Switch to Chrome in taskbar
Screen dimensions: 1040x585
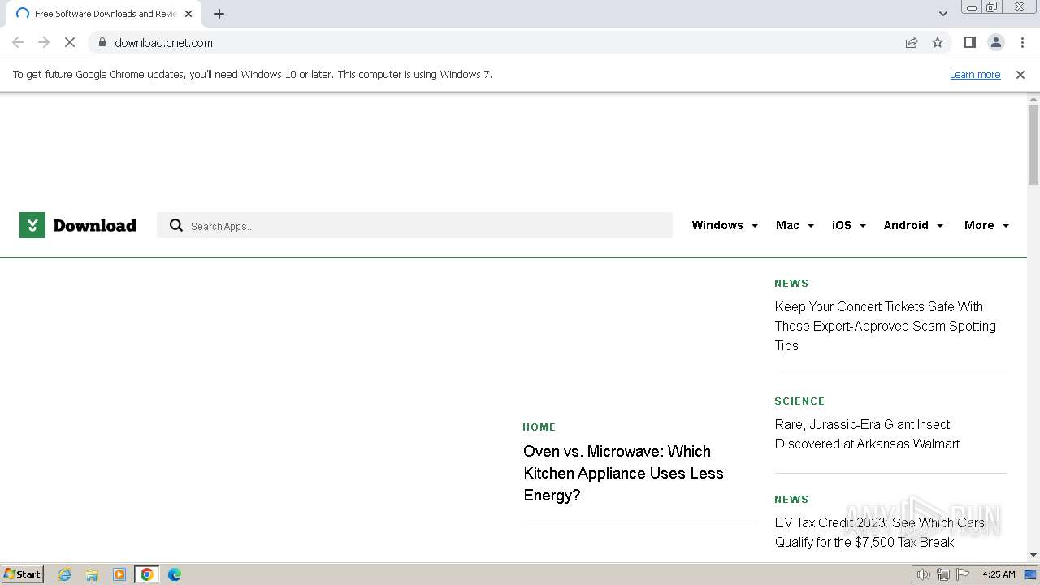147,574
